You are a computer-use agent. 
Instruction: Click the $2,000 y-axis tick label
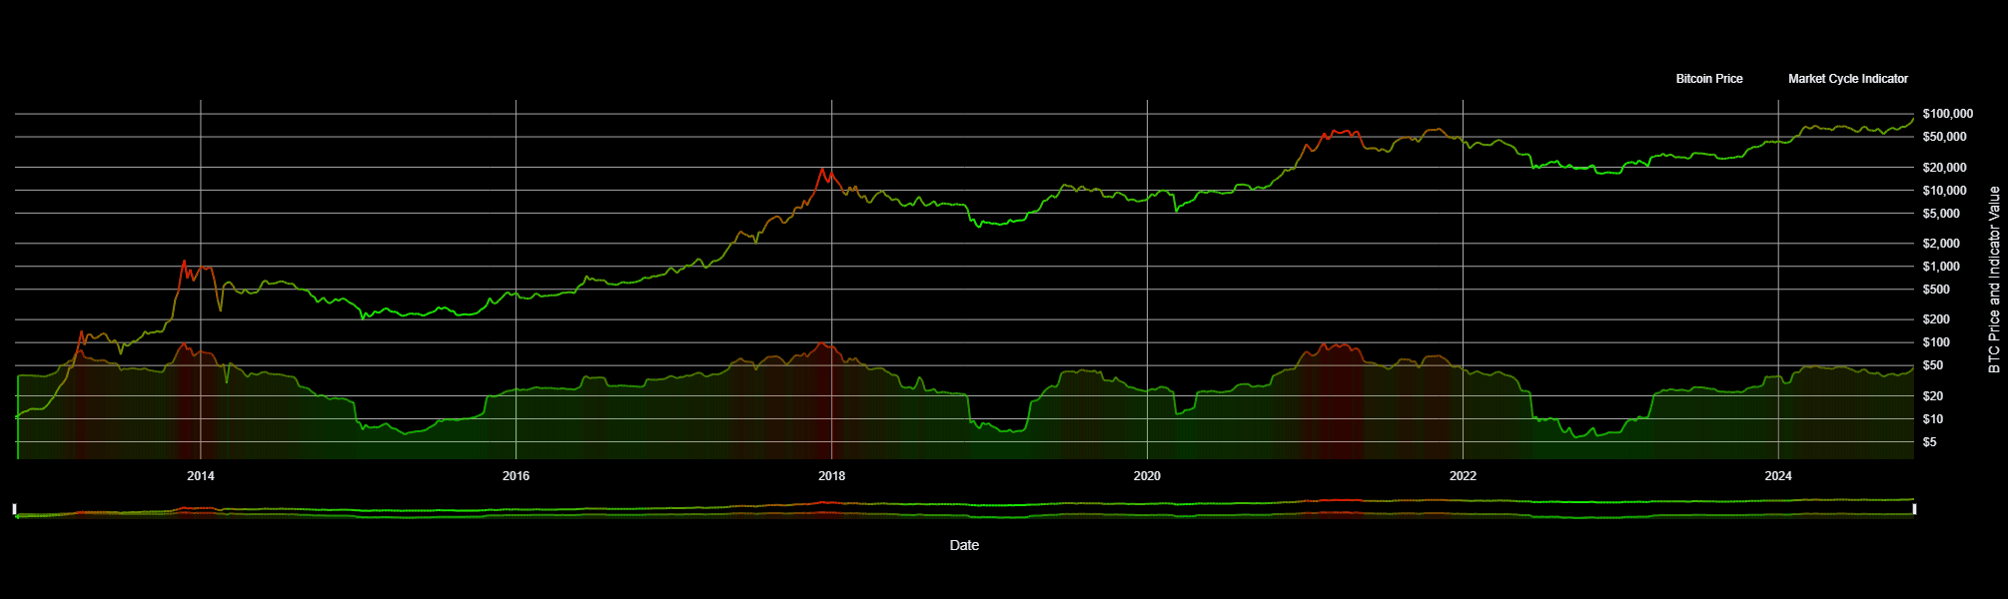tap(1941, 244)
